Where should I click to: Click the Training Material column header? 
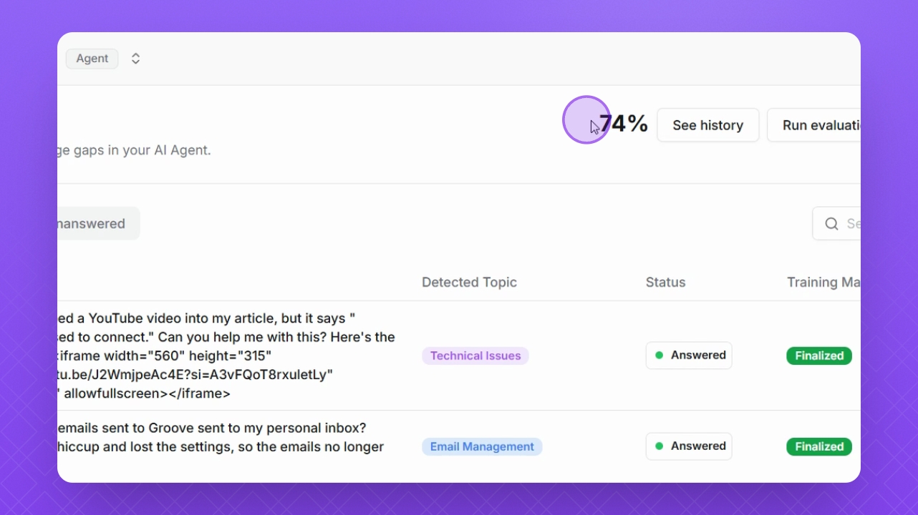[823, 283]
